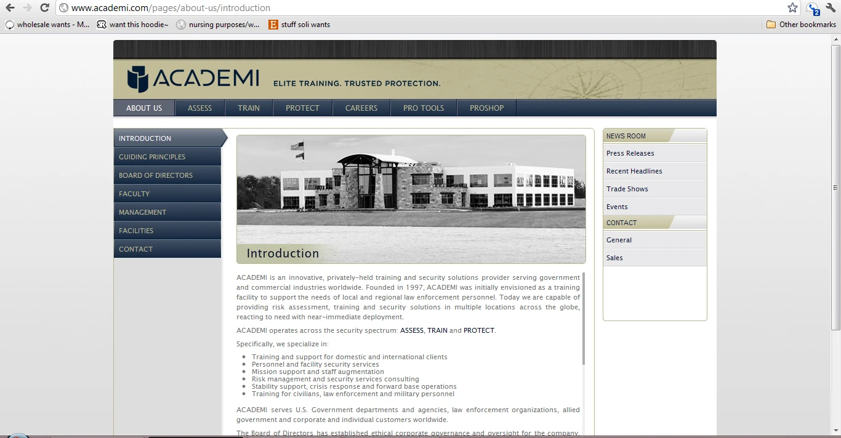
Task: Follow the TRAIN link in the paragraph
Action: point(437,330)
